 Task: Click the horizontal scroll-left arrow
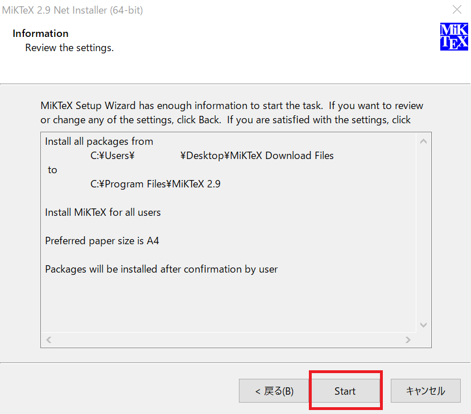coord(49,340)
